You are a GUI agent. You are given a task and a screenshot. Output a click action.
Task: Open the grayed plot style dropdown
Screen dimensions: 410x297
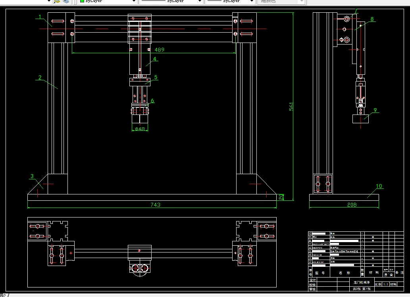pos(281,1)
